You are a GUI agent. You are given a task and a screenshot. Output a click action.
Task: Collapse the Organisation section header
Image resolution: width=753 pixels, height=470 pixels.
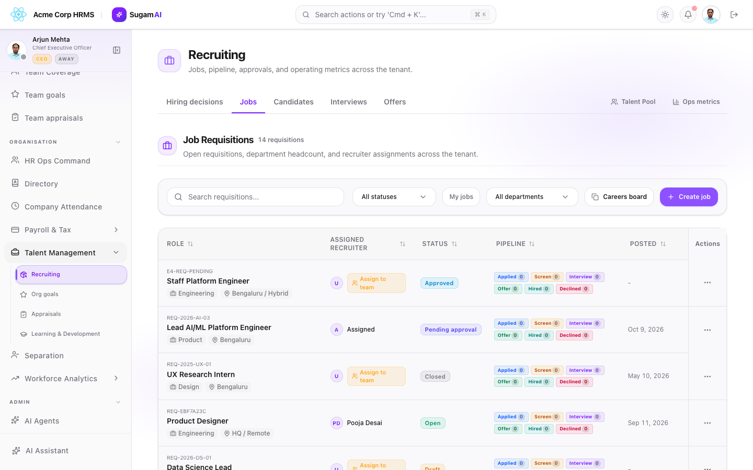pos(65,142)
